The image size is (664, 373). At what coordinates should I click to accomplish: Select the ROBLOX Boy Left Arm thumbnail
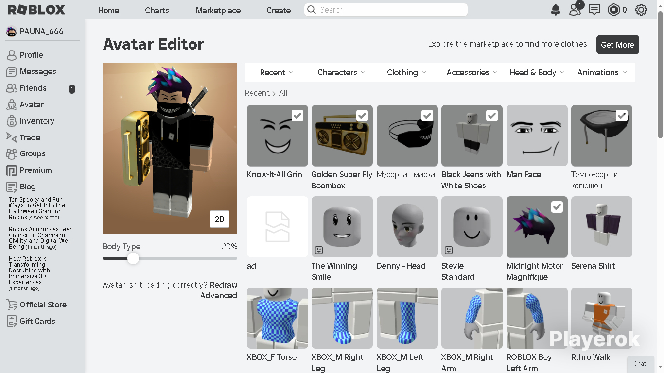537,318
